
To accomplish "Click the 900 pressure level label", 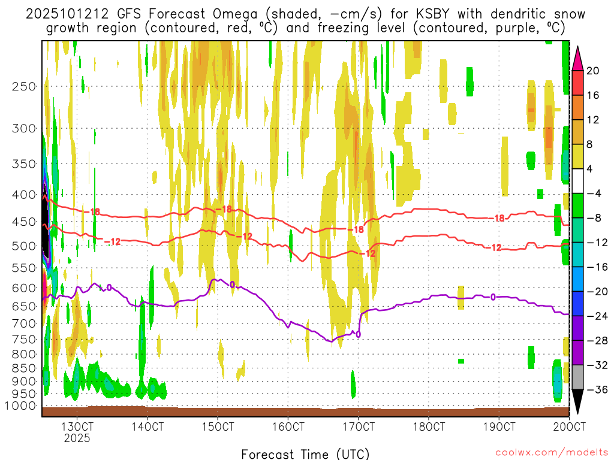I will coord(24,382).
